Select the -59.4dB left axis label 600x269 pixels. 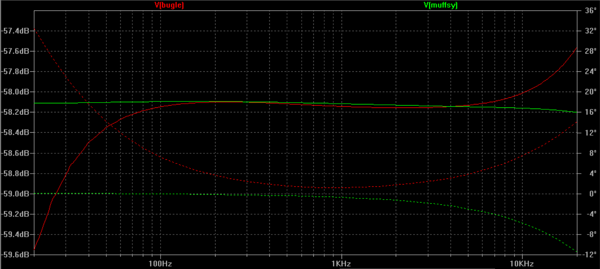point(15,234)
